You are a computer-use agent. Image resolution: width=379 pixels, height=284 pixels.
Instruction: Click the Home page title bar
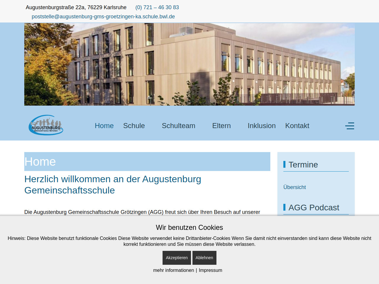click(x=147, y=162)
